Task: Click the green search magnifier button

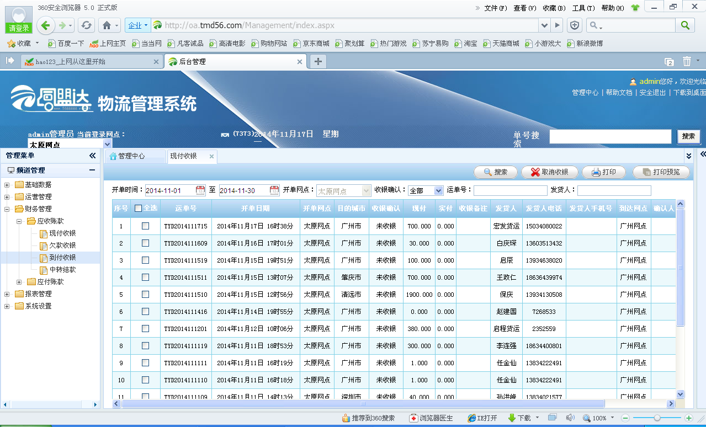Action: (685, 25)
